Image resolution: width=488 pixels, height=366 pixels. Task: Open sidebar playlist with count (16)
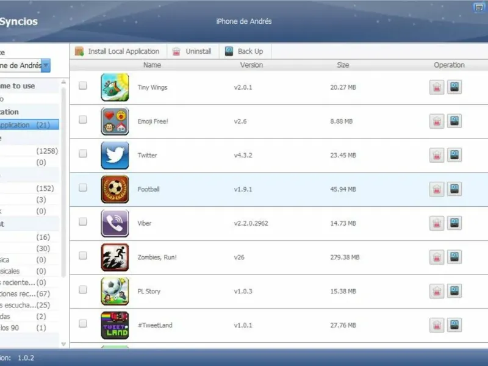coord(29,237)
